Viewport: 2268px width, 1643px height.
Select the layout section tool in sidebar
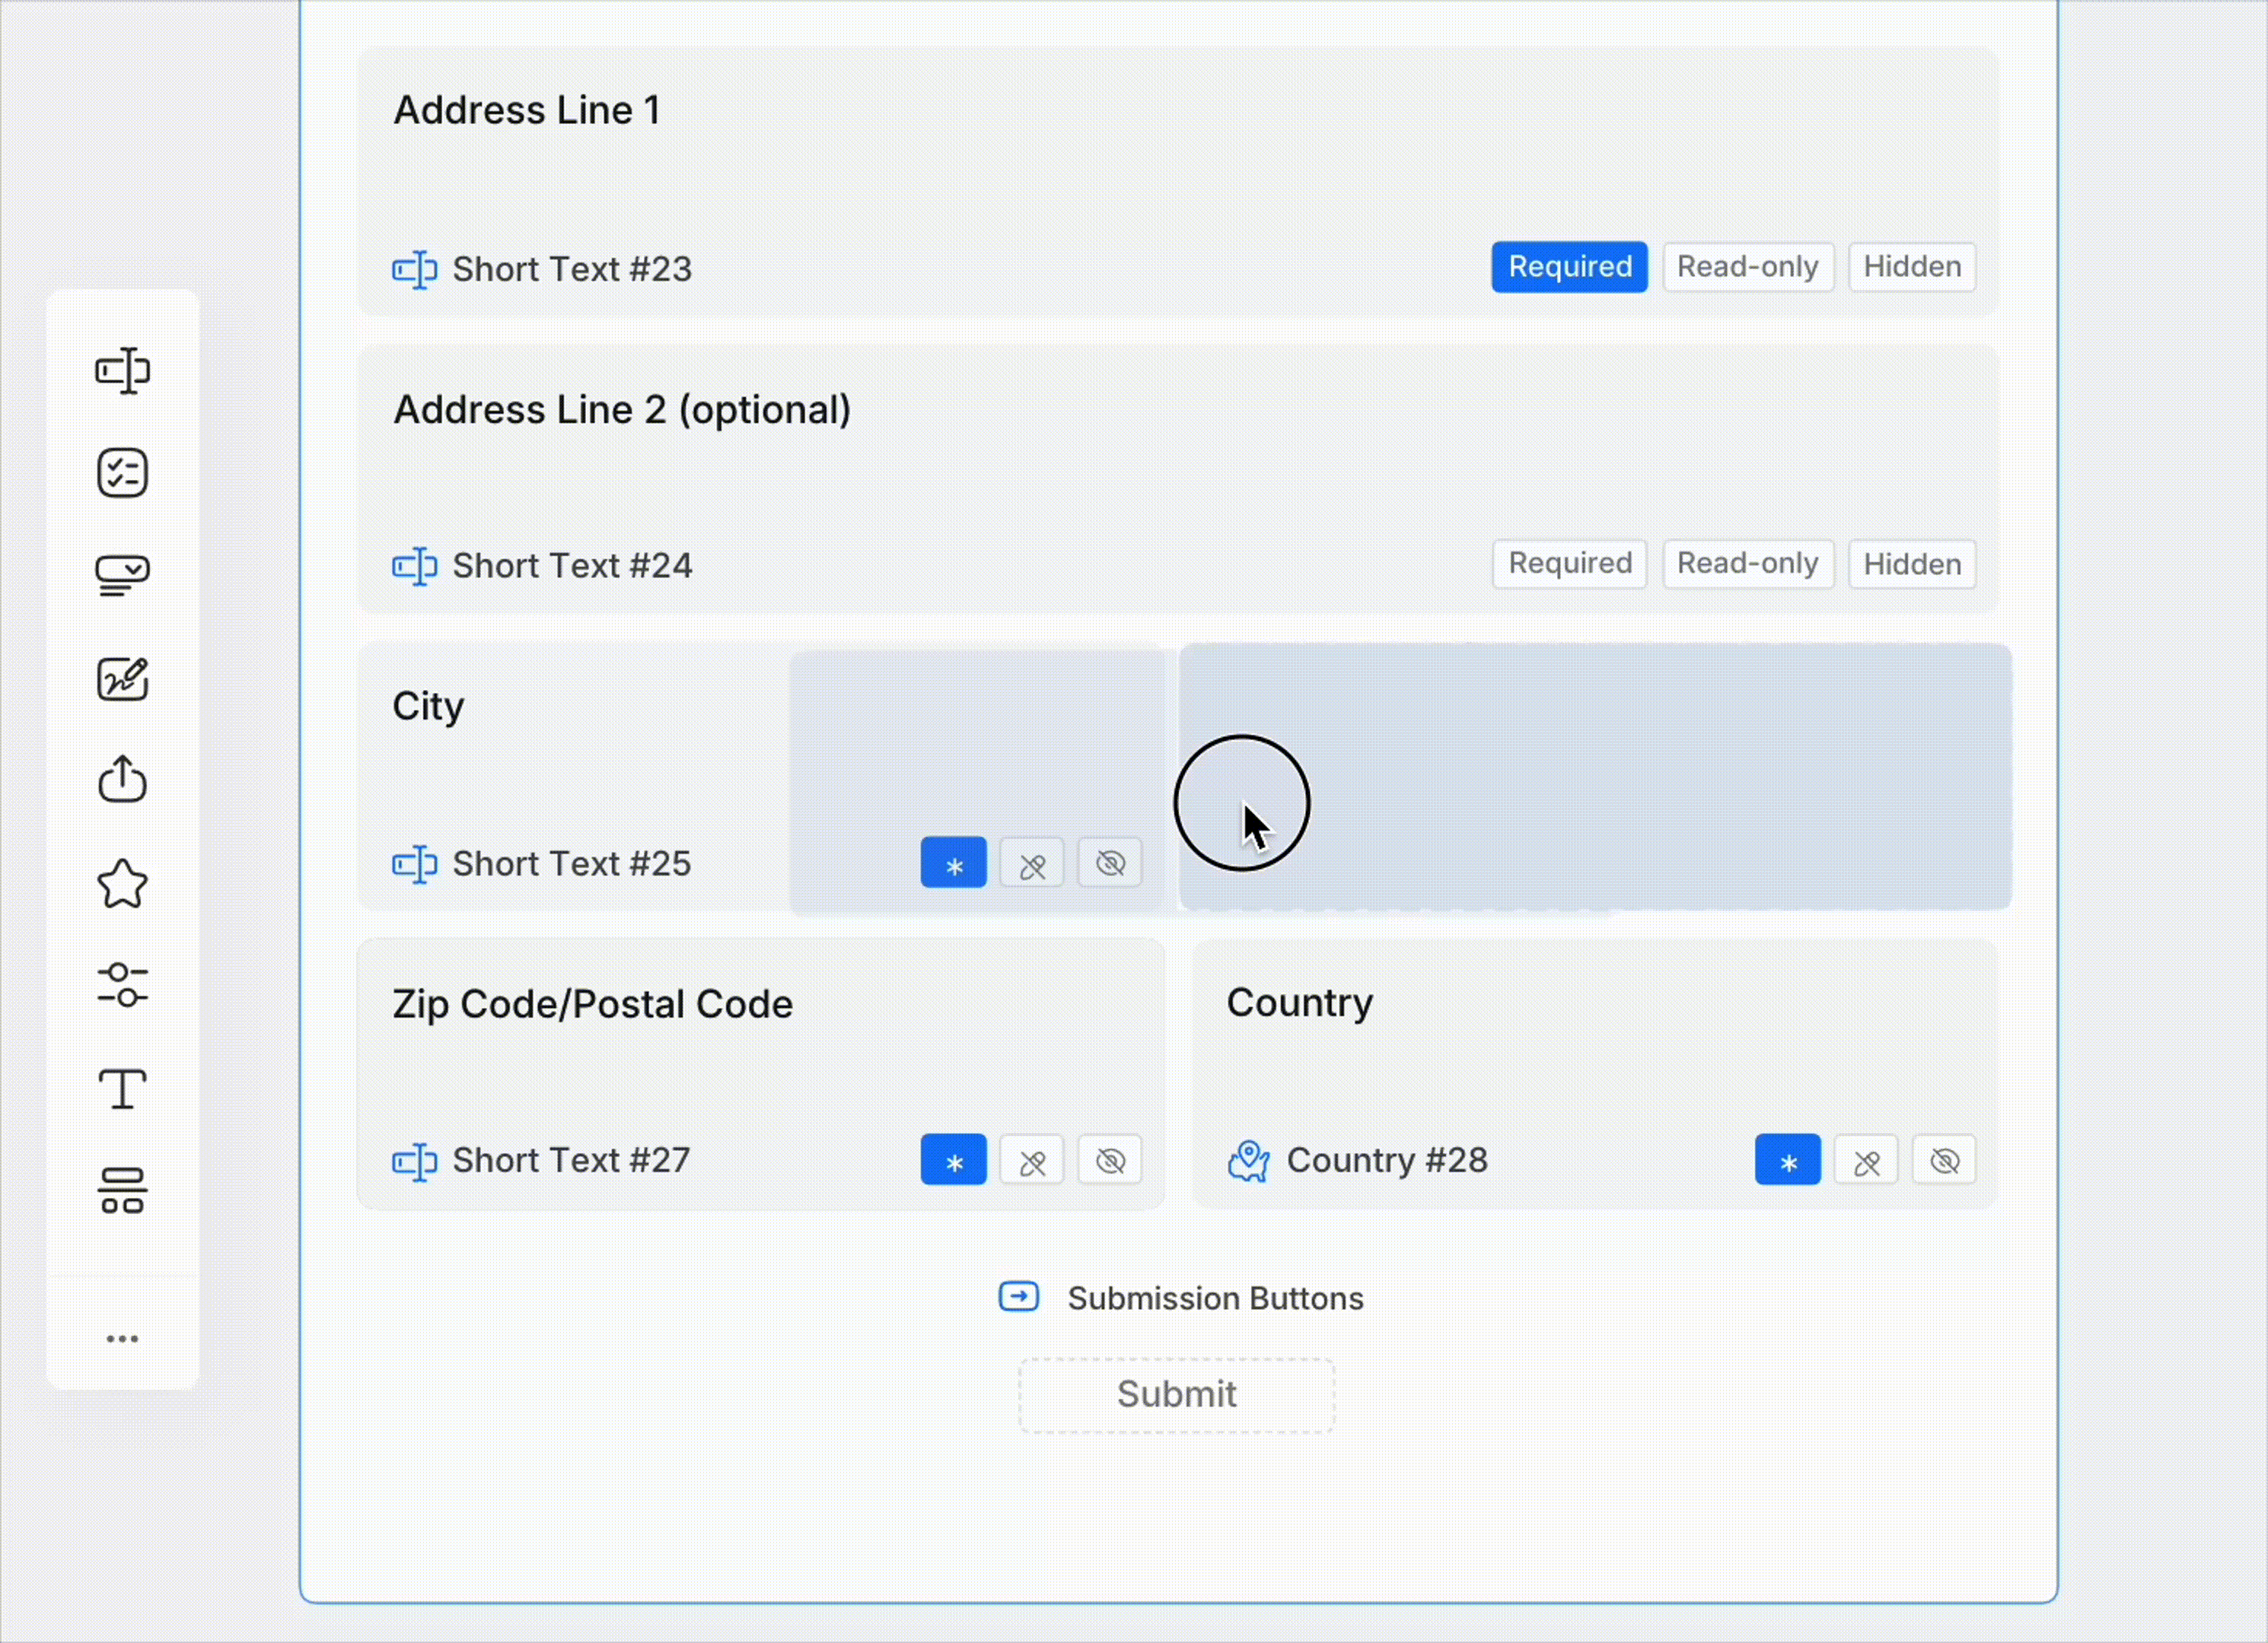(x=122, y=1190)
